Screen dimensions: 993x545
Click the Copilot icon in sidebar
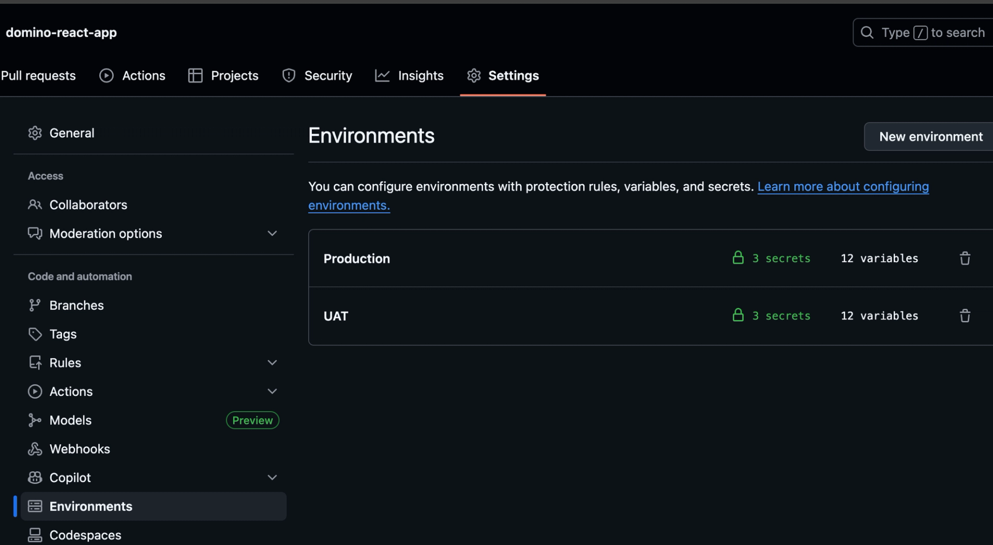pyautogui.click(x=35, y=478)
